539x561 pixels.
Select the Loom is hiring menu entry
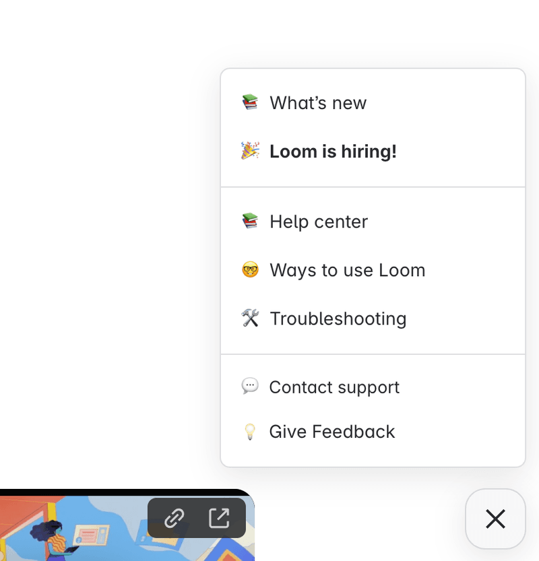[x=333, y=151]
